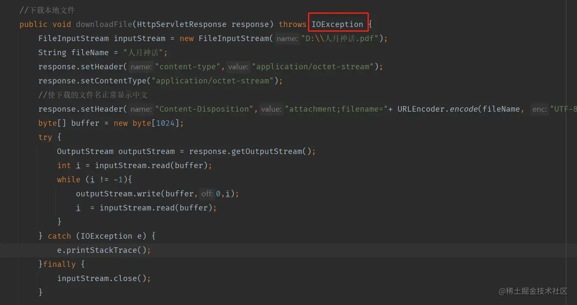Click the "inputStream.close()" statement

pos(104,278)
